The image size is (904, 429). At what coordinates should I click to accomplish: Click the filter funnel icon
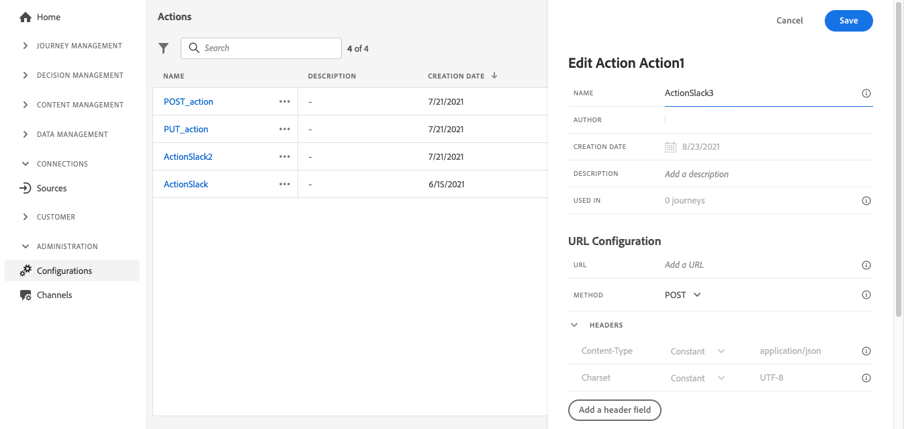[163, 48]
